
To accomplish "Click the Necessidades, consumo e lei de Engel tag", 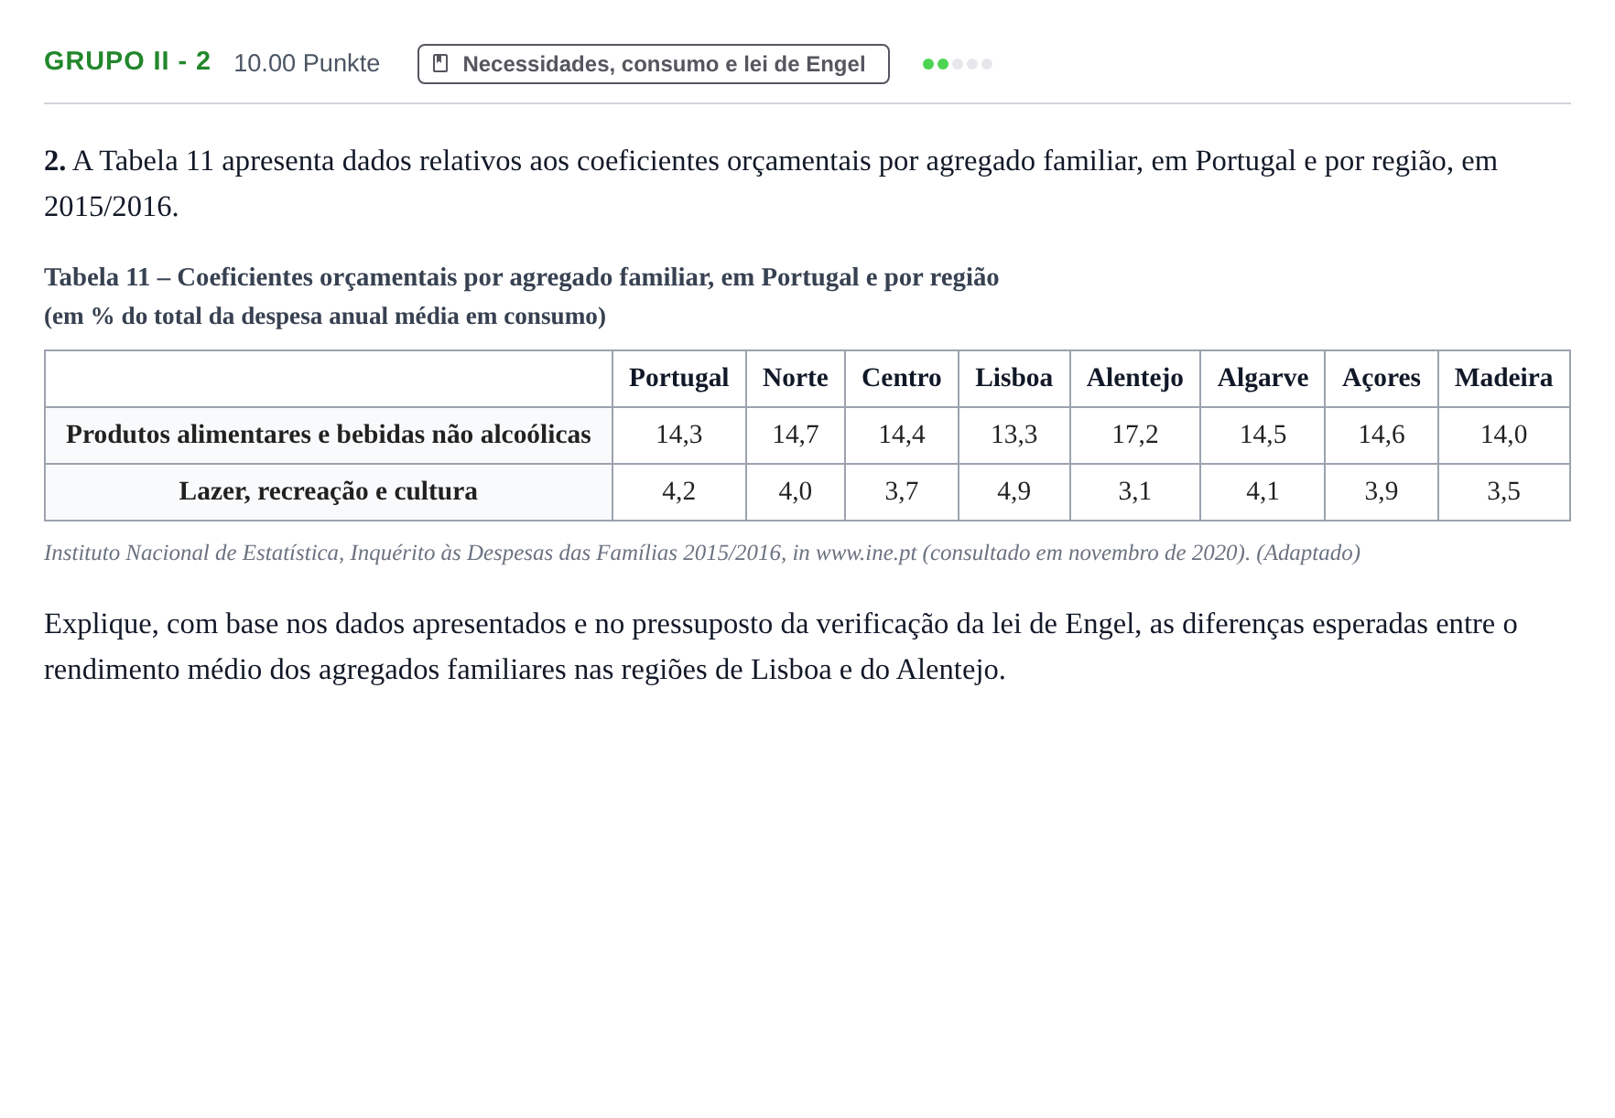I will (x=653, y=64).
